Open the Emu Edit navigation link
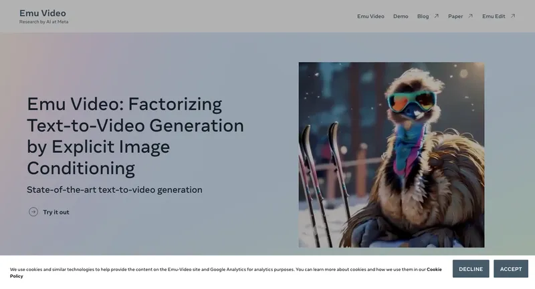This screenshot has height=289, width=535. (x=494, y=16)
